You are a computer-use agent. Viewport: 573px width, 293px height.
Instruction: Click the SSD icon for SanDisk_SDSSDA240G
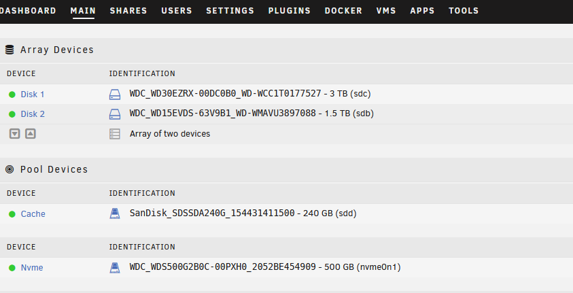[115, 213]
